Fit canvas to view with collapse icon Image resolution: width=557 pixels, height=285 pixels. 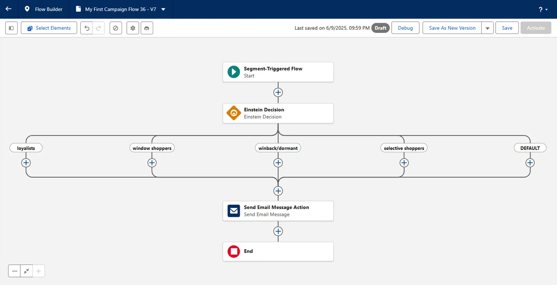tap(26, 271)
